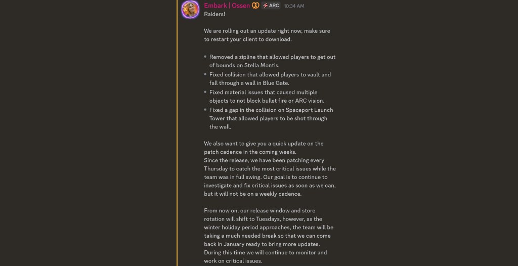Open the Embark | Ossen username profile
This screenshot has width=518, height=266.
pos(227,6)
